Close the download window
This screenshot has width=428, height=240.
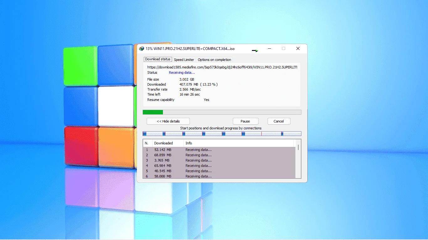tap(298, 49)
